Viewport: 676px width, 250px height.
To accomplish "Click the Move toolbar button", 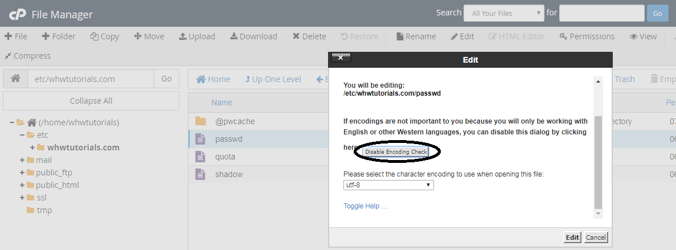I will tap(149, 36).
